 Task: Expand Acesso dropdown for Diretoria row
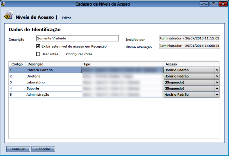[x=217, y=76]
